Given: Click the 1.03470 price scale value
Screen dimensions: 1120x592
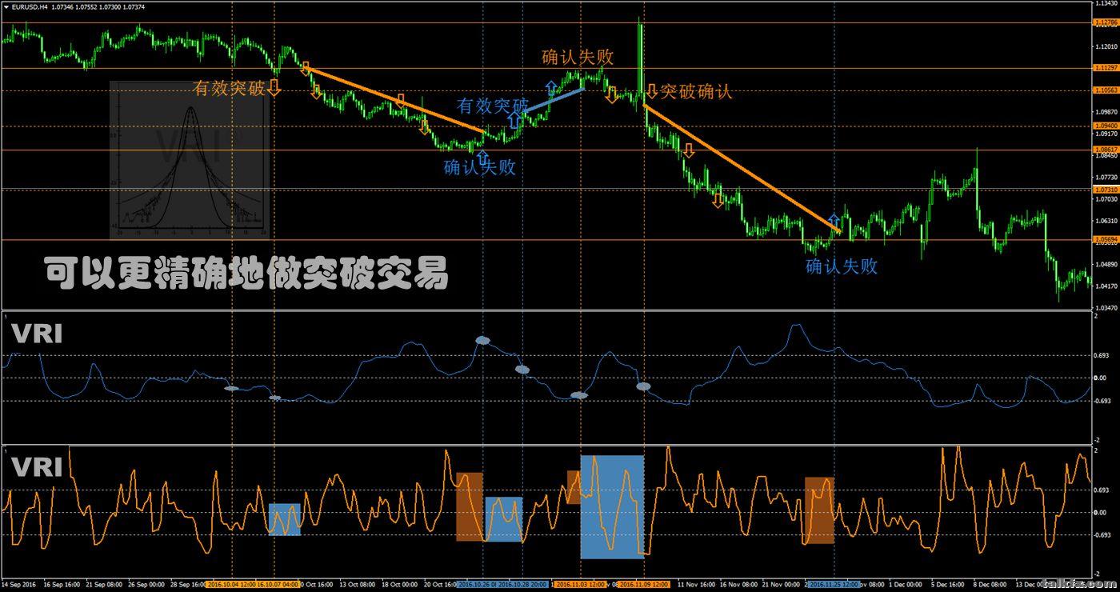Looking at the screenshot, I should [1105, 307].
